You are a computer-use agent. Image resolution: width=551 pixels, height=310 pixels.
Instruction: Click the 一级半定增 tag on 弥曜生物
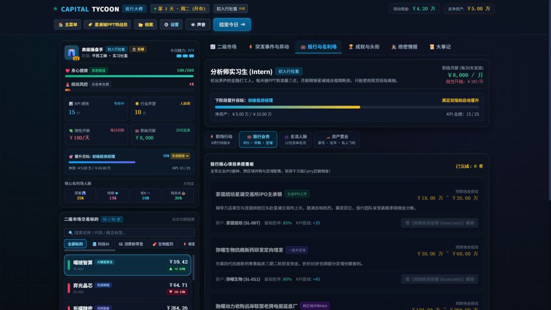[297, 250]
